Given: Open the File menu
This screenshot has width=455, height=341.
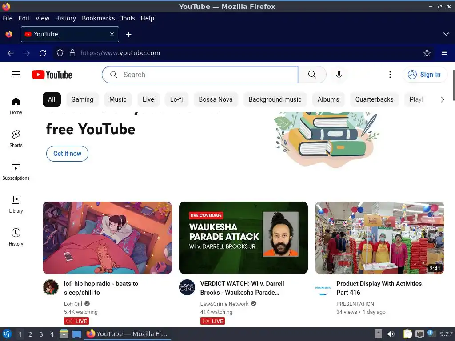Looking at the screenshot, I should click(8, 18).
